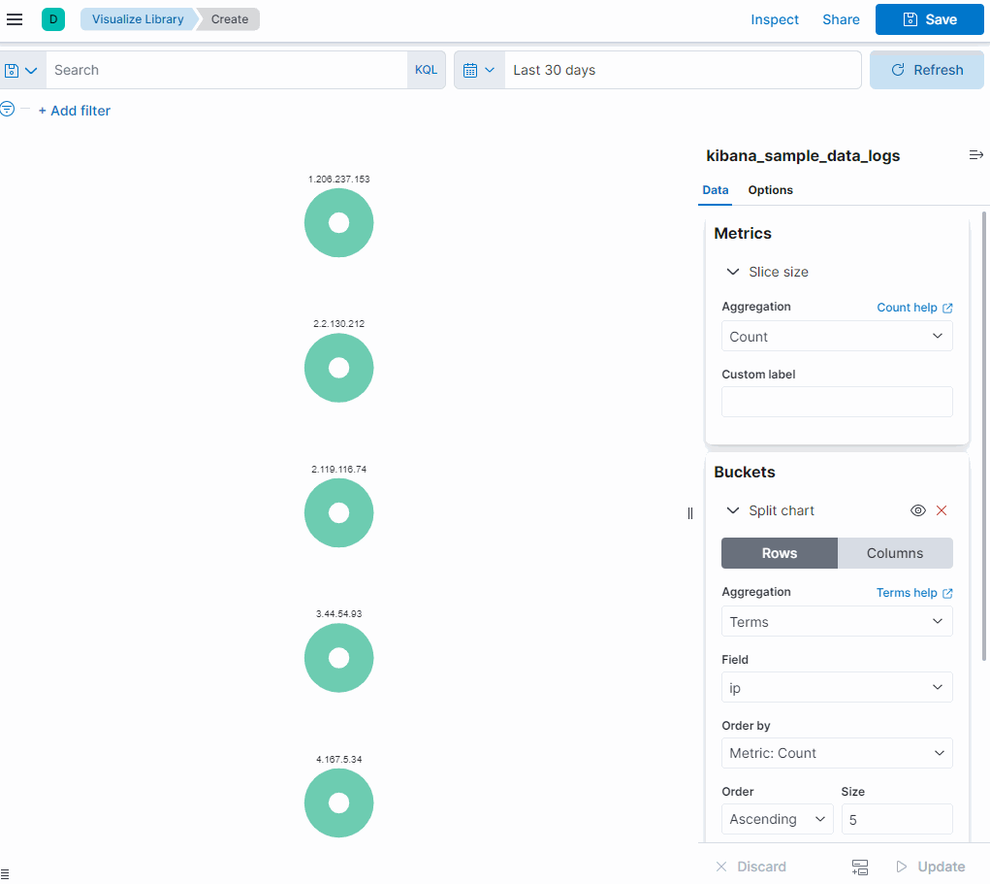Click the bottom-left legend toggle icon

[x=5, y=874]
